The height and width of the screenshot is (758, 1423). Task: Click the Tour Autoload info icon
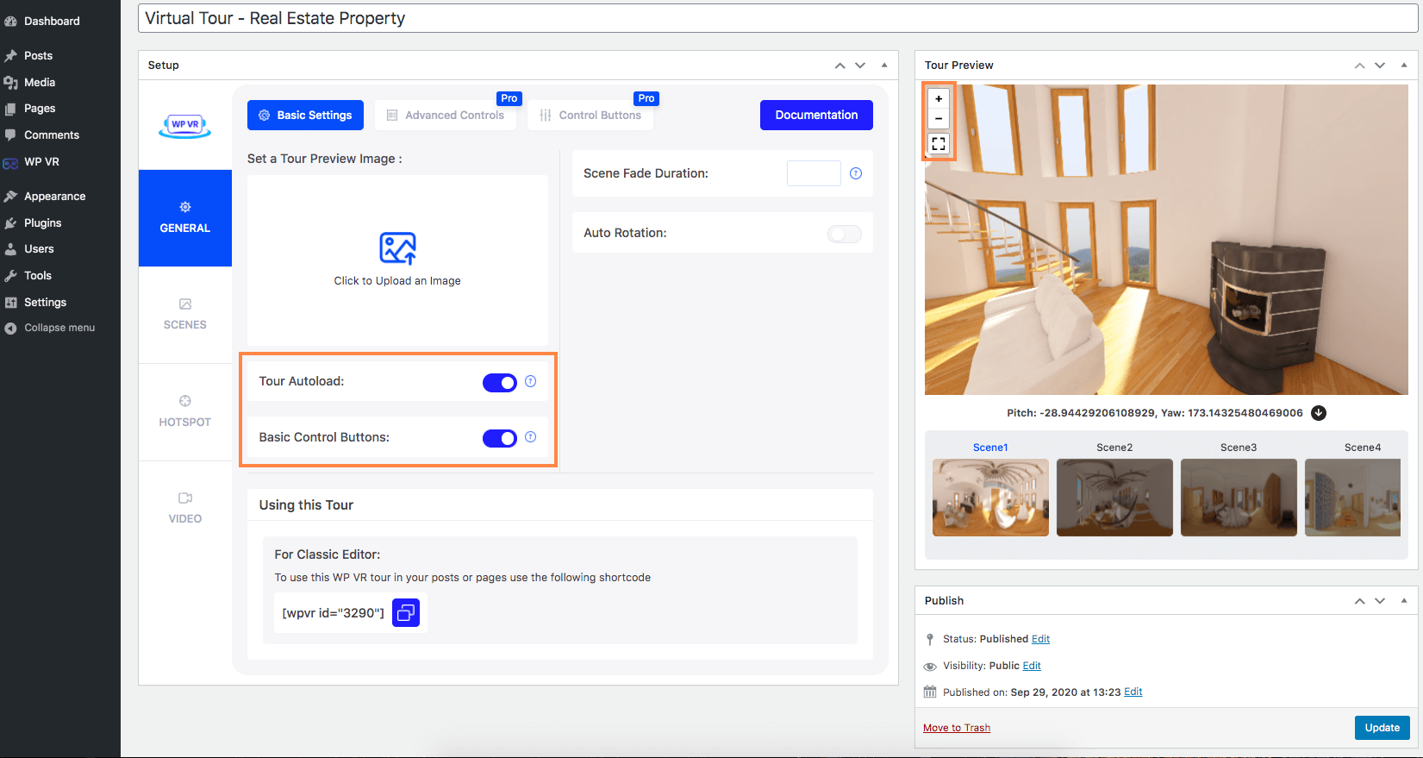pos(531,381)
